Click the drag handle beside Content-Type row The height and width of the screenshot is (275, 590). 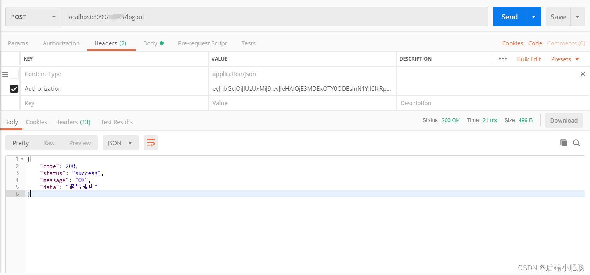(x=5, y=74)
